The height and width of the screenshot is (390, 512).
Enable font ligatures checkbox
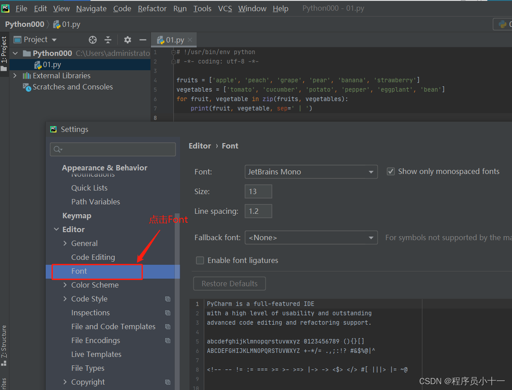(200, 260)
